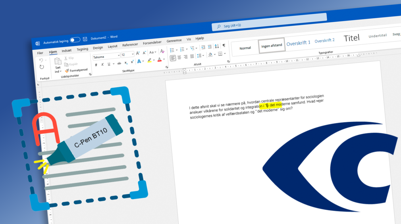This screenshot has height=224, width=401.
Task: Click the increase indent icon
Action: (210, 47)
